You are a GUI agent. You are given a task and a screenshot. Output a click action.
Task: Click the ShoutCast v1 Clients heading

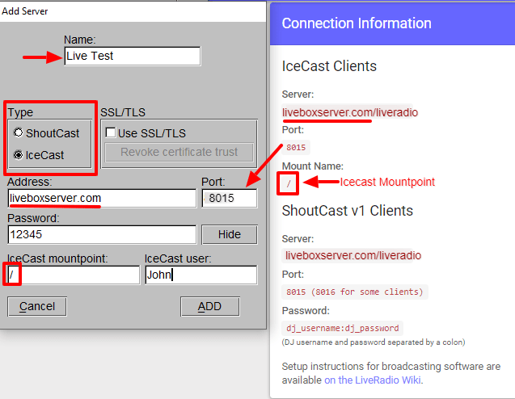pyautogui.click(x=347, y=211)
